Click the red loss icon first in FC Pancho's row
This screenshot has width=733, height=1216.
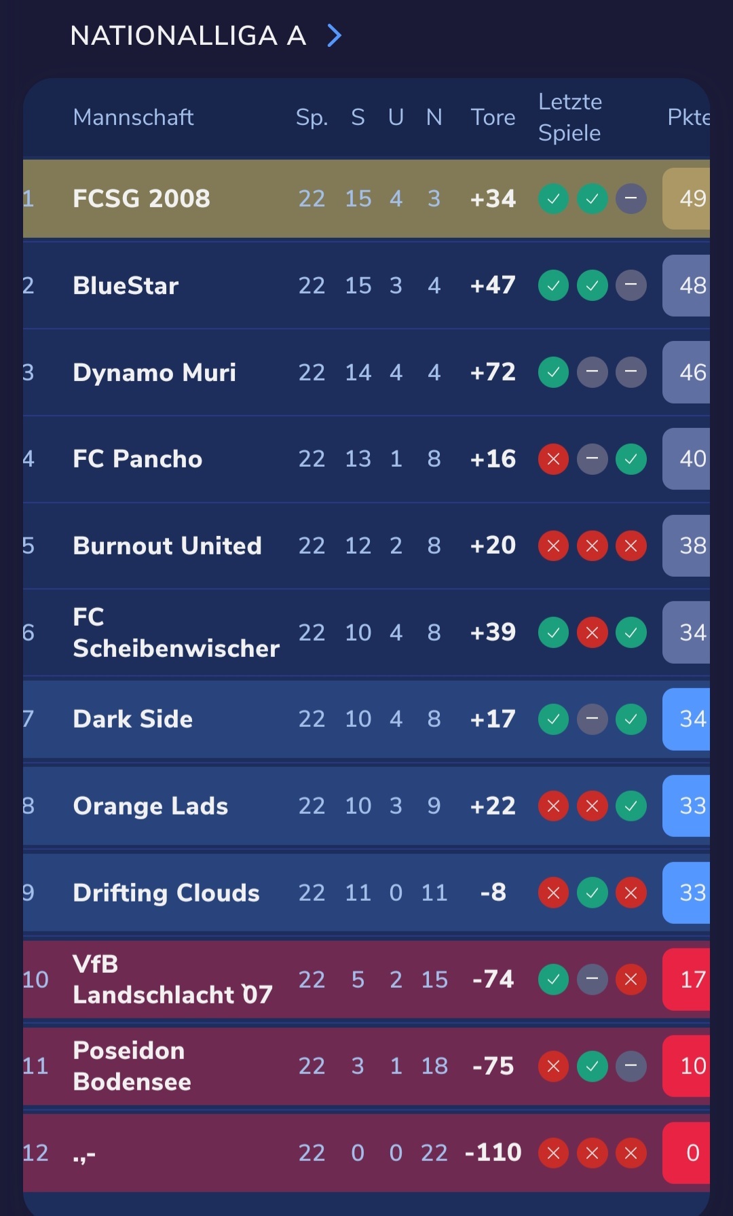[x=553, y=459]
